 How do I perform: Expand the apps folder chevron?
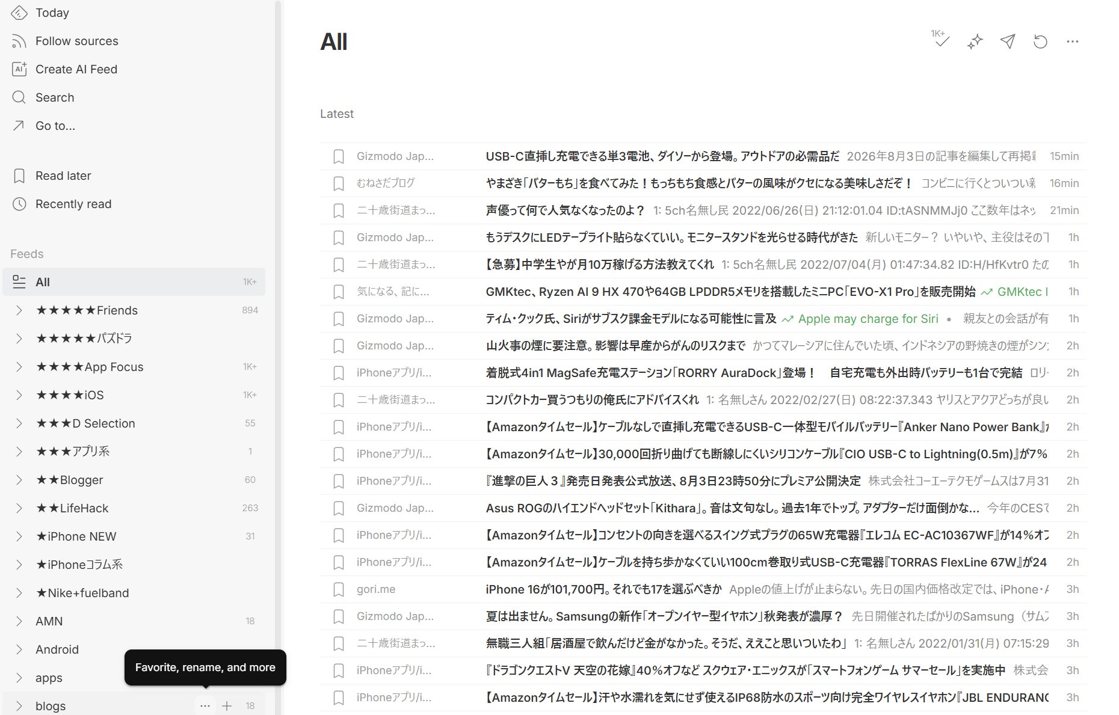click(x=19, y=678)
